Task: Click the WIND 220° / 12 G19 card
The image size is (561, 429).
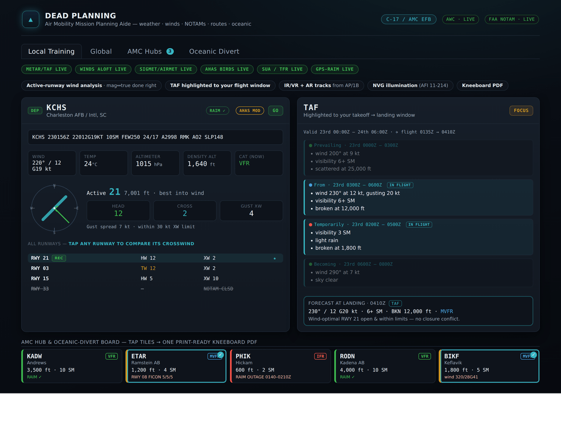Action: (52, 163)
